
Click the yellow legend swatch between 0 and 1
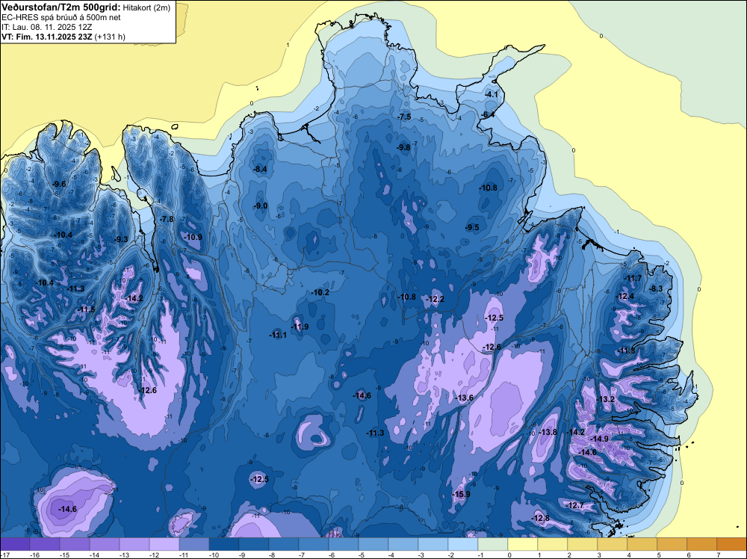[x=523, y=544]
